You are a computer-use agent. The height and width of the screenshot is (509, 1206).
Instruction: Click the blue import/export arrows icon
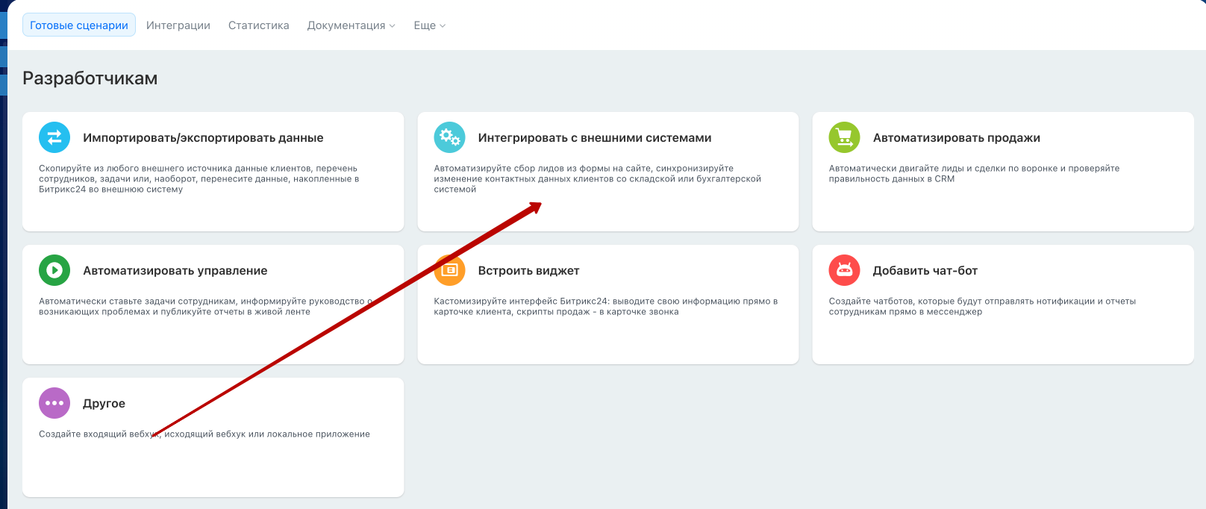(x=54, y=137)
